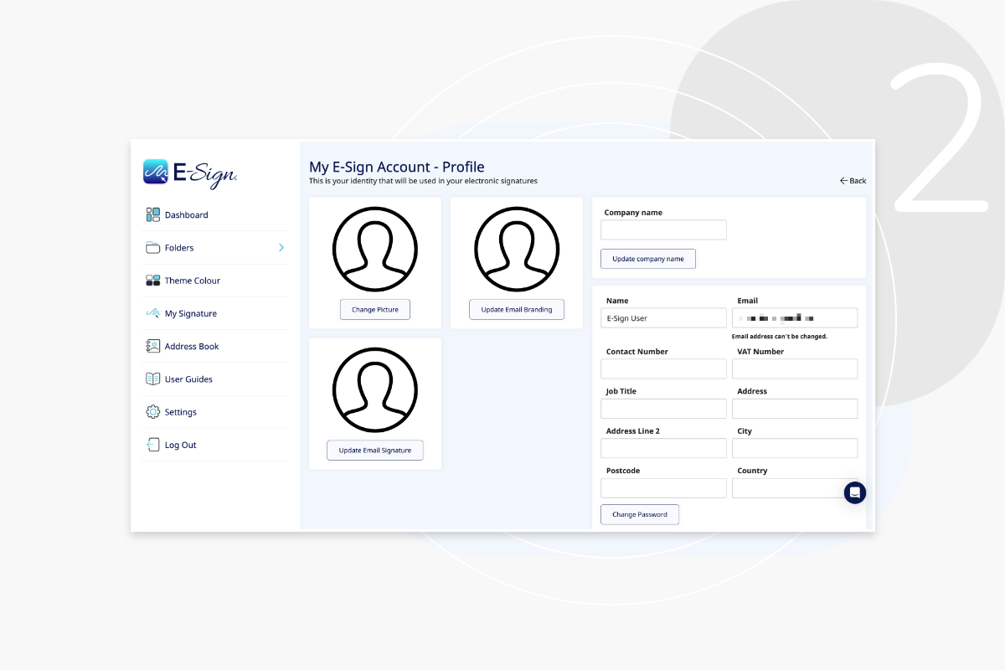Image resolution: width=1005 pixels, height=670 pixels.
Task: Click the My Signature pen icon
Action: click(x=152, y=313)
